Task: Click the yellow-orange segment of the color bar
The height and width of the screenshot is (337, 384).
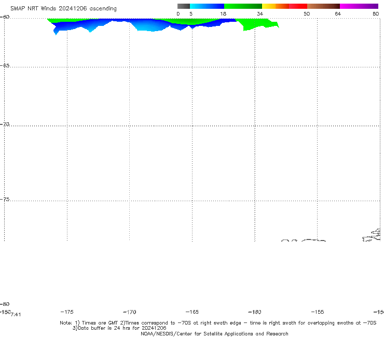Action: click(275, 6)
